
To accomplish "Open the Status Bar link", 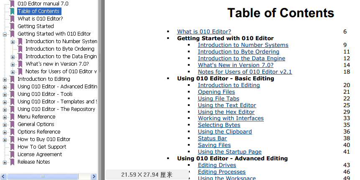I will click(x=212, y=139).
